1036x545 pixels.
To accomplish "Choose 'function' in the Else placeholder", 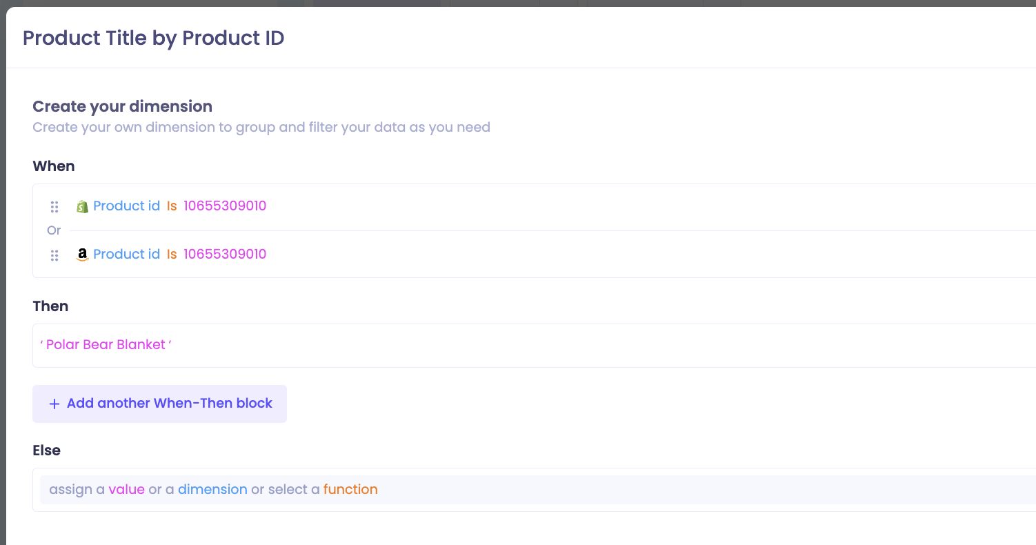I will 350,489.
